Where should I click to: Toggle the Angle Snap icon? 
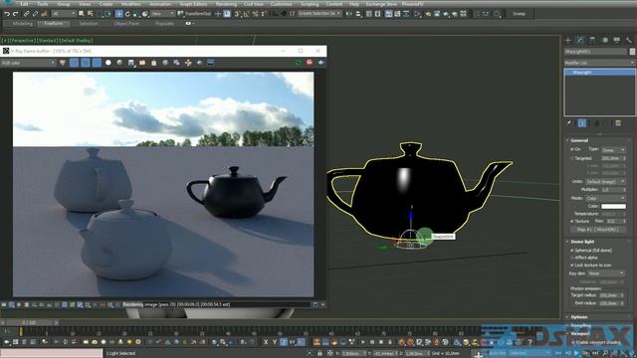click(x=246, y=14)
